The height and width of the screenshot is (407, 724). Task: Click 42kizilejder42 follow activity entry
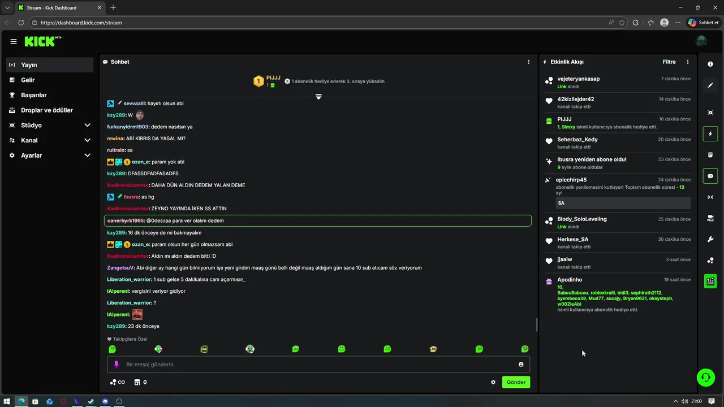click(x=618, y=103)
